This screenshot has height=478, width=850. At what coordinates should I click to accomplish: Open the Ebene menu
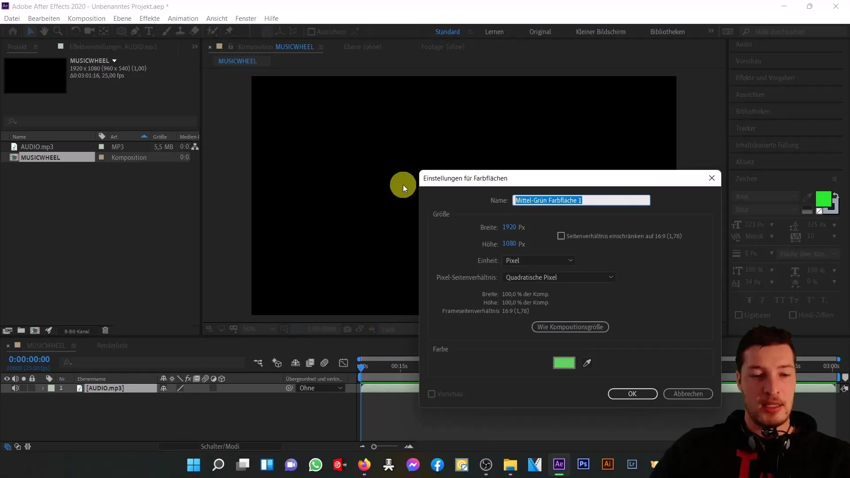point(122,19)
